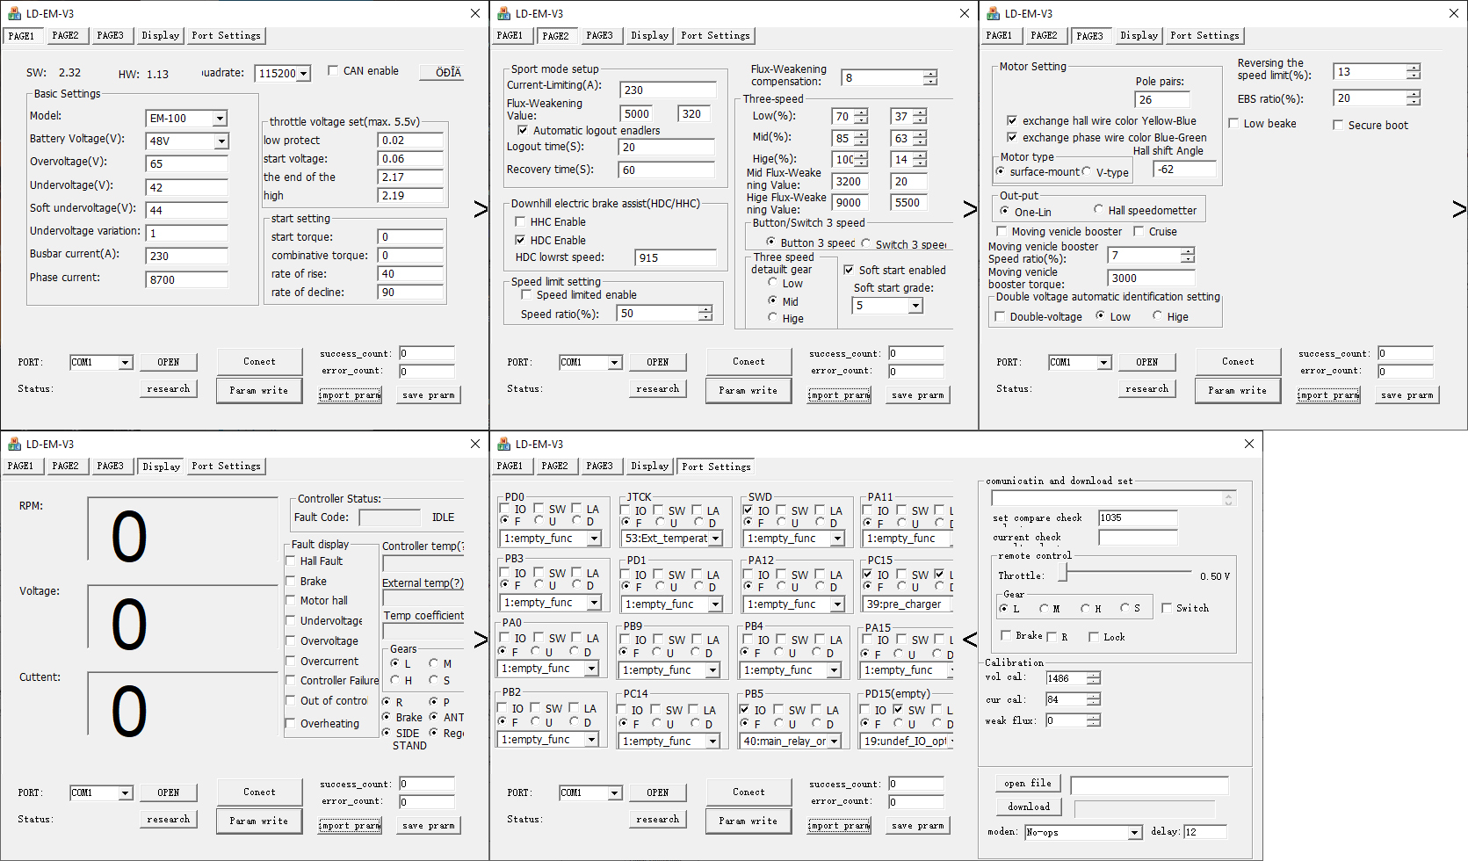Image resolution: width=1468 pixels, height=861 pixels.
Task: Expand the Soft start grade dropdown
Action: pos(915,306)
